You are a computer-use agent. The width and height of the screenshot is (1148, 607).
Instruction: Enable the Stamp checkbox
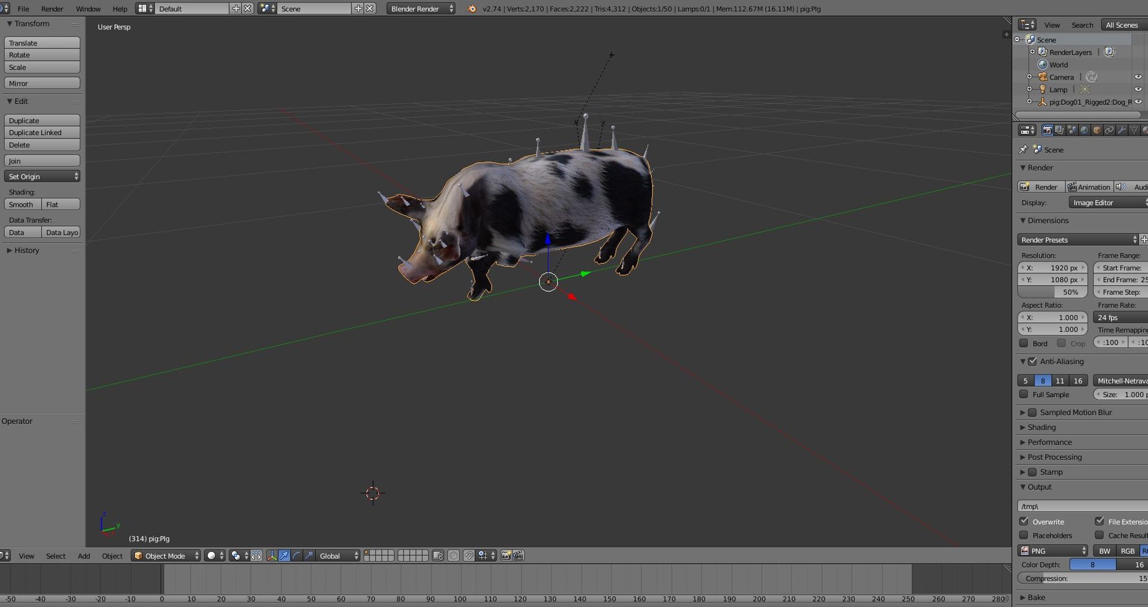(1033, 472)
